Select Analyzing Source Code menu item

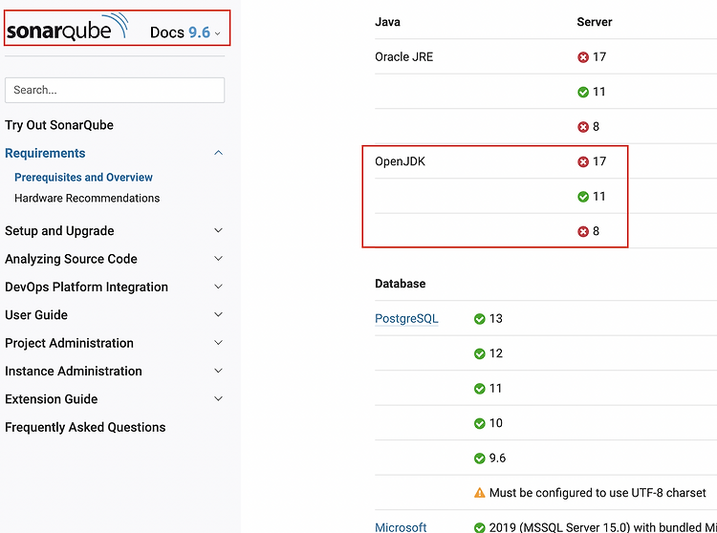point(71,259)
